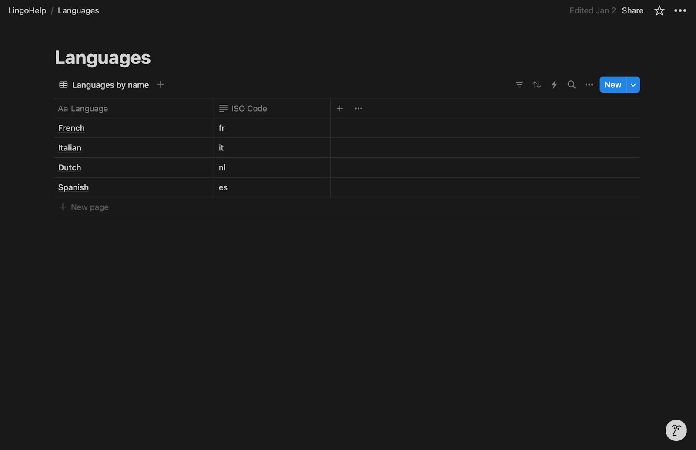Open page menu three dots top right
Viewport: 696px width, 450px height.
[680, 11]
